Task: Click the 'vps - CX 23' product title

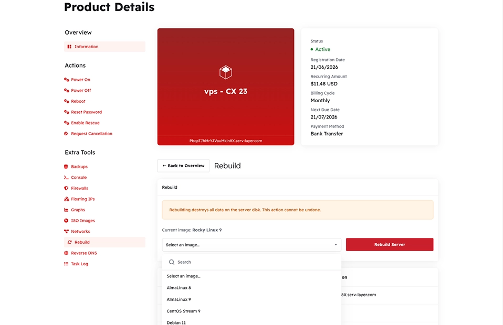Action: 226,91
